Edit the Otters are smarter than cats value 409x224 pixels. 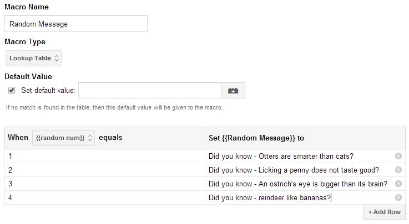(x=300, y=156)
